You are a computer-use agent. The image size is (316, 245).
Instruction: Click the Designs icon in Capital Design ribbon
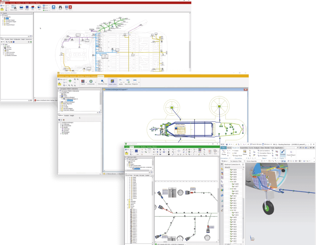coord(27,8)
